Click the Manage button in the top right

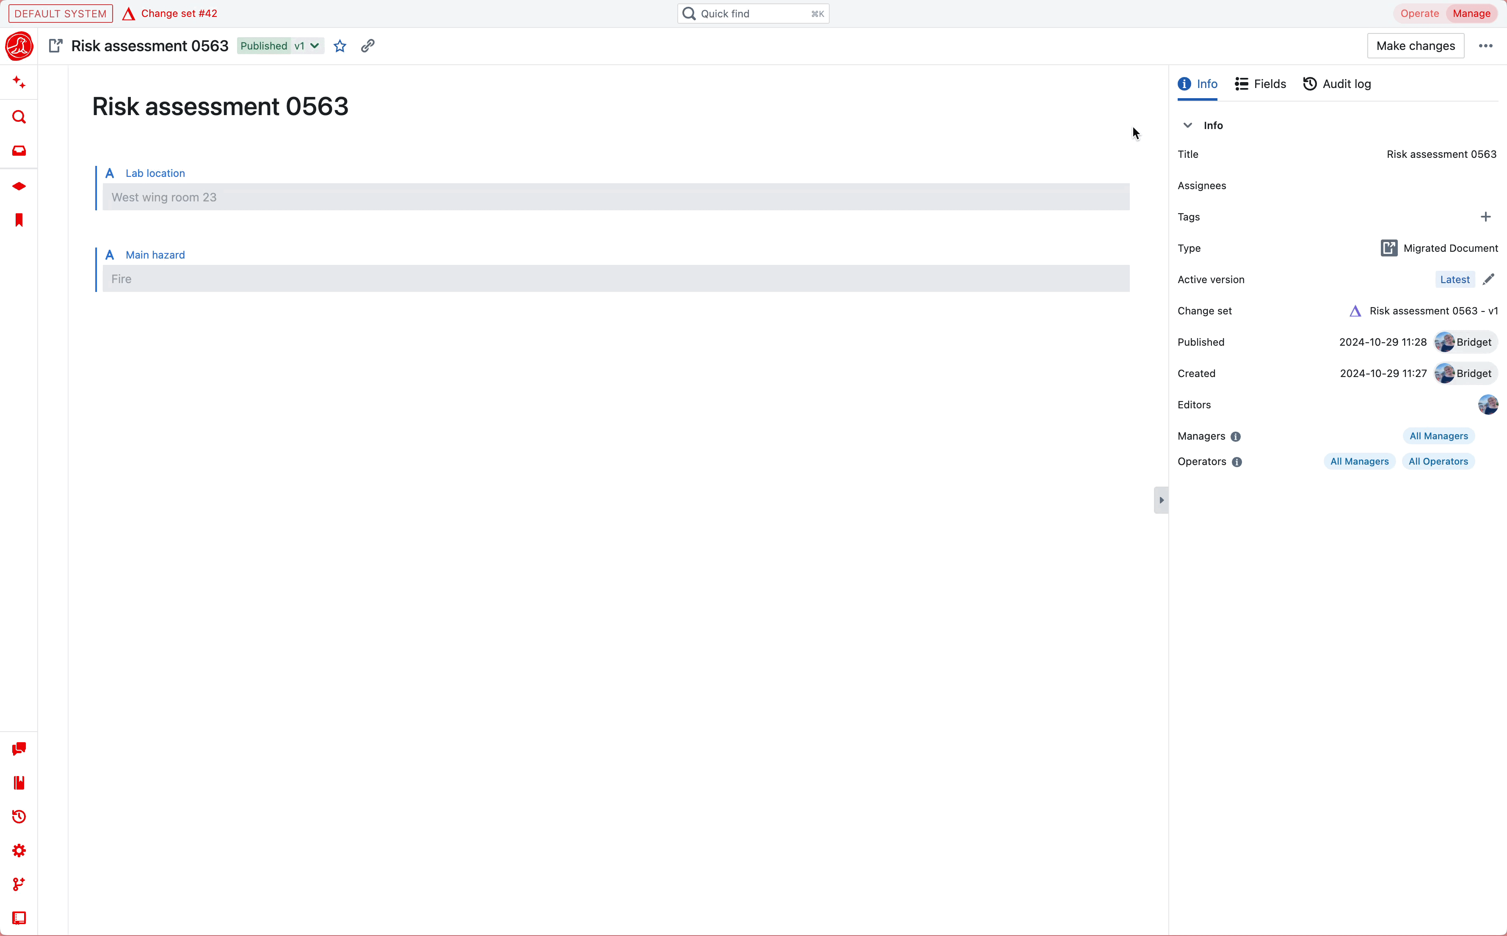[1471, 13]
